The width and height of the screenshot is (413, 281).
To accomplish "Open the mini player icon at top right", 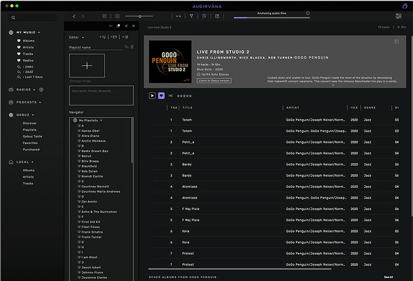I will (x=405, y=6).
